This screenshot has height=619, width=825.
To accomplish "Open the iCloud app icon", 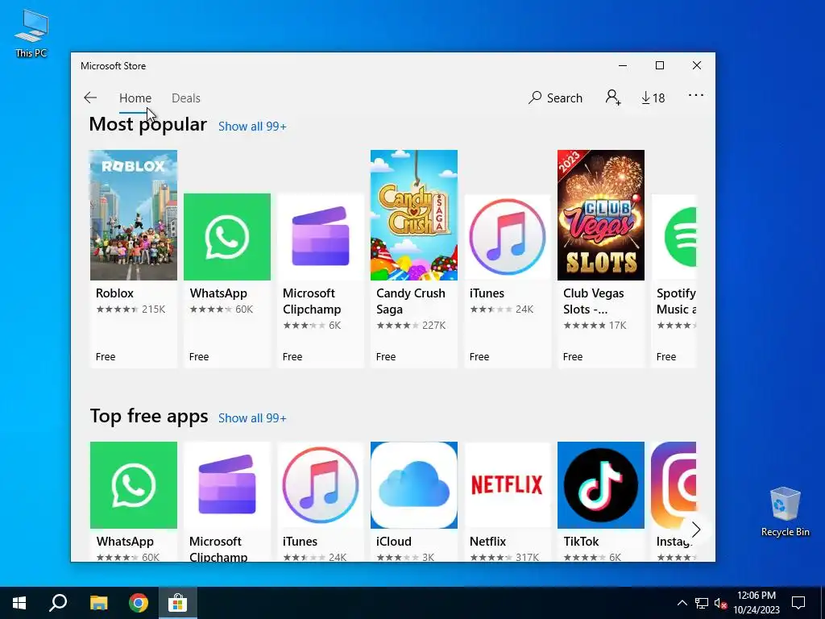I will (414, 484).
